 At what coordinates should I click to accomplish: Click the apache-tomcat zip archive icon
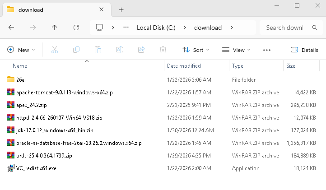point(10,92)
